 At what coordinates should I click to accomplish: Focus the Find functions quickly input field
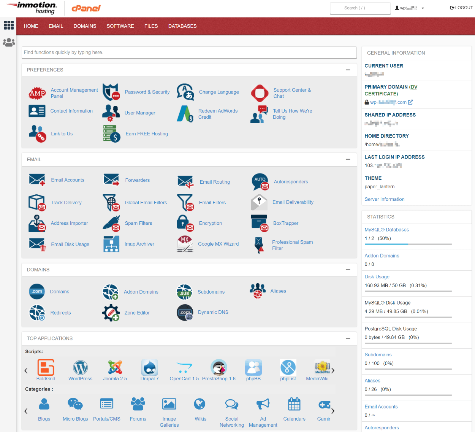coord(189,52)
